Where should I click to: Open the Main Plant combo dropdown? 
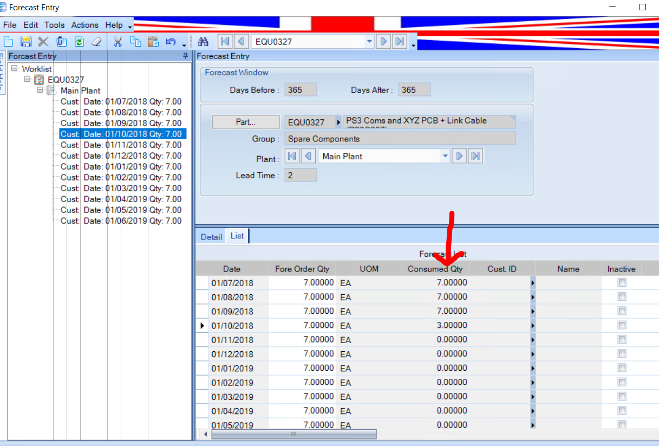[445, 156]
